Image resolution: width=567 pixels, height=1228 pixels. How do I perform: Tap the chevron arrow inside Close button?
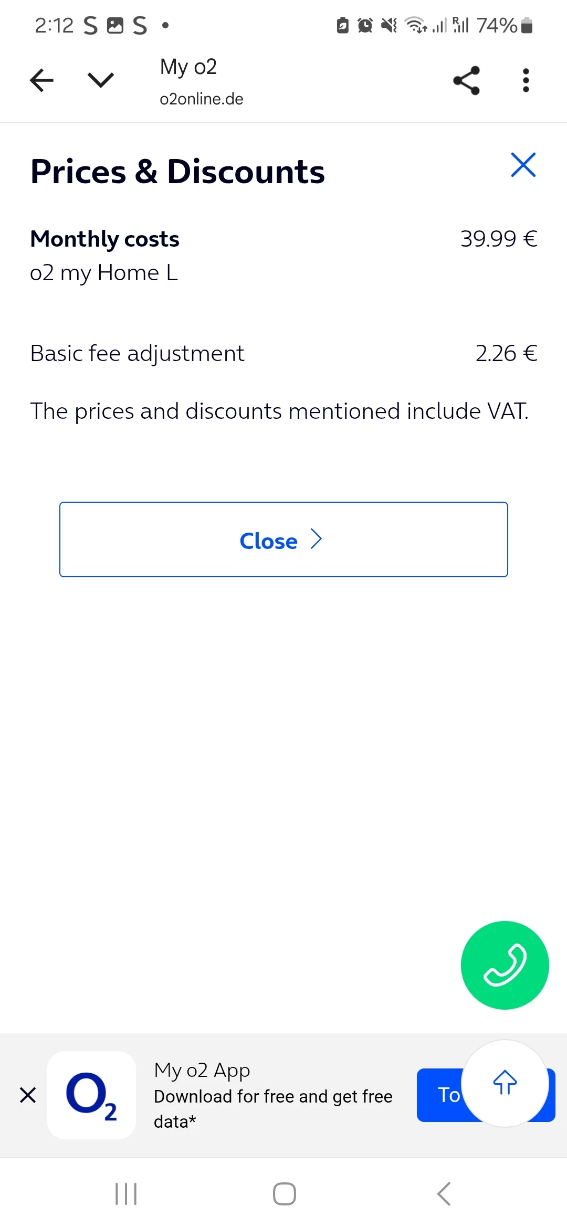[316, 539]
